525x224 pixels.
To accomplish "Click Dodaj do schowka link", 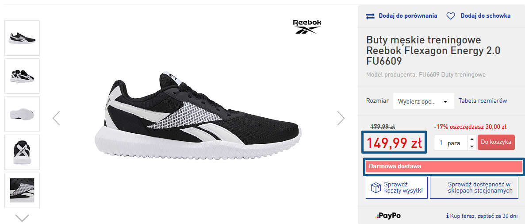I will (x=485, y=16).
